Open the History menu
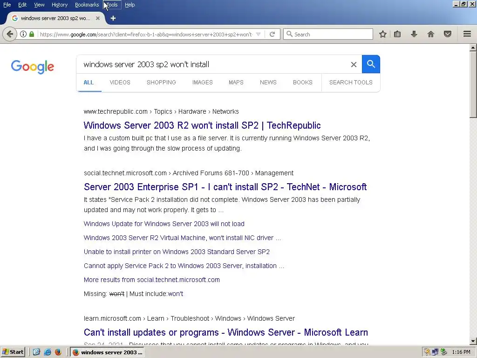The height and width of the screenshot is (358, 477). point(59,5)
